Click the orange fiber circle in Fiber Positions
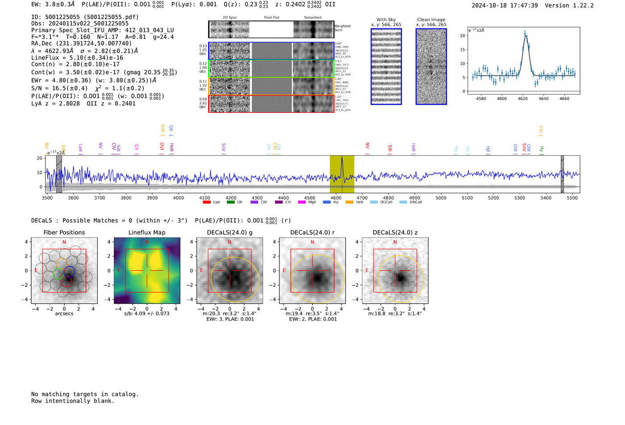 click(x=62, y=264)
